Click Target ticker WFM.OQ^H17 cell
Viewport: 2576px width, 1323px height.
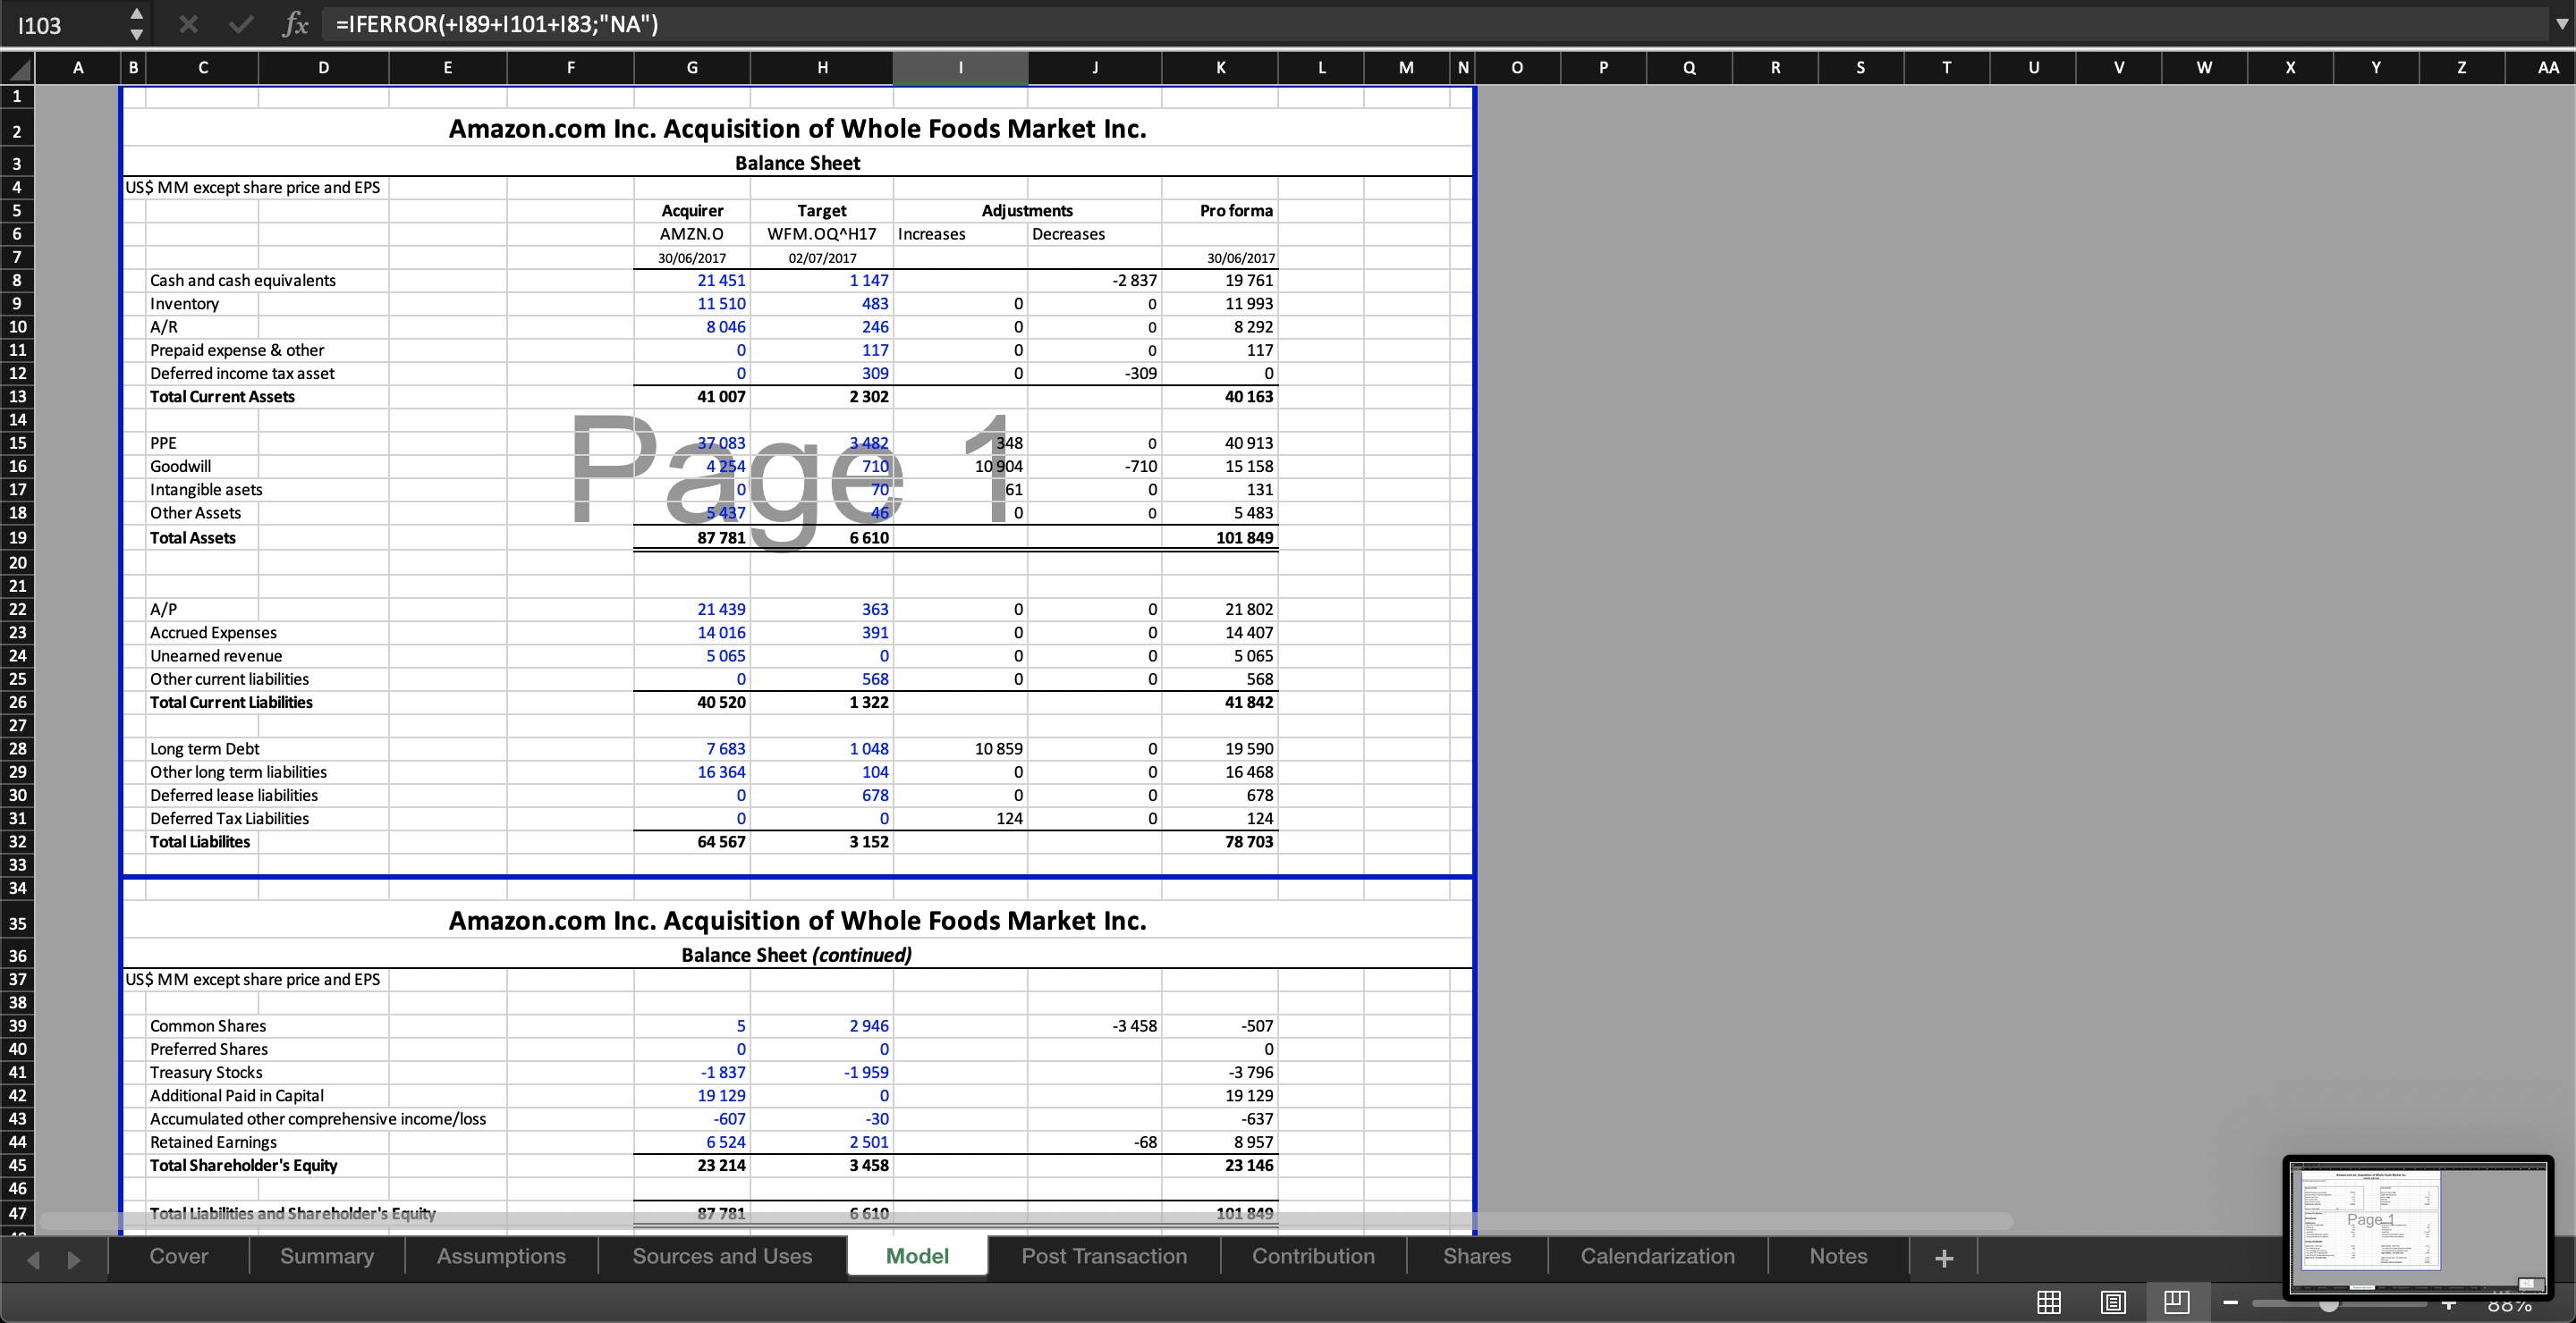point(821,234)
